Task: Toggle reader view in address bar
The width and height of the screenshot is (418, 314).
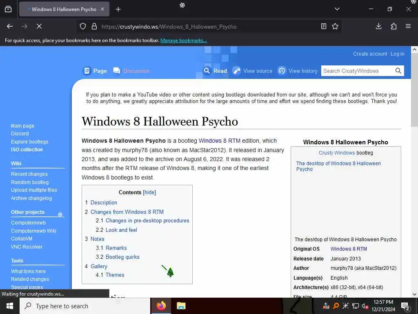Action: click(x=323, y=26)
